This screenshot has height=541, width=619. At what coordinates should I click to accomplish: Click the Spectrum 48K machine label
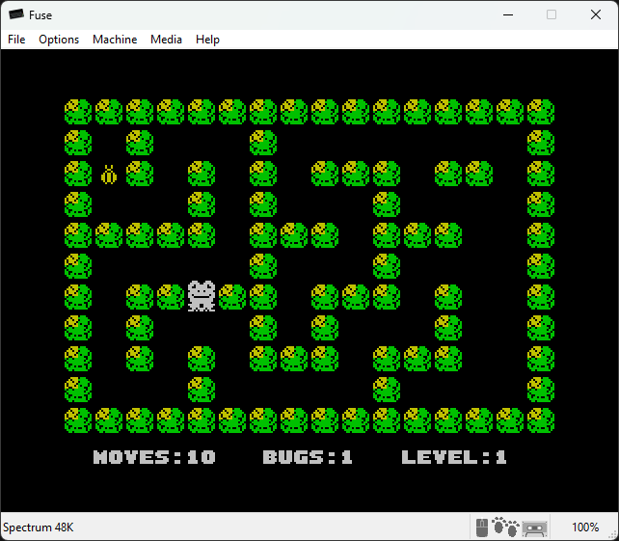pyautogui.click(x=39, y=527)
